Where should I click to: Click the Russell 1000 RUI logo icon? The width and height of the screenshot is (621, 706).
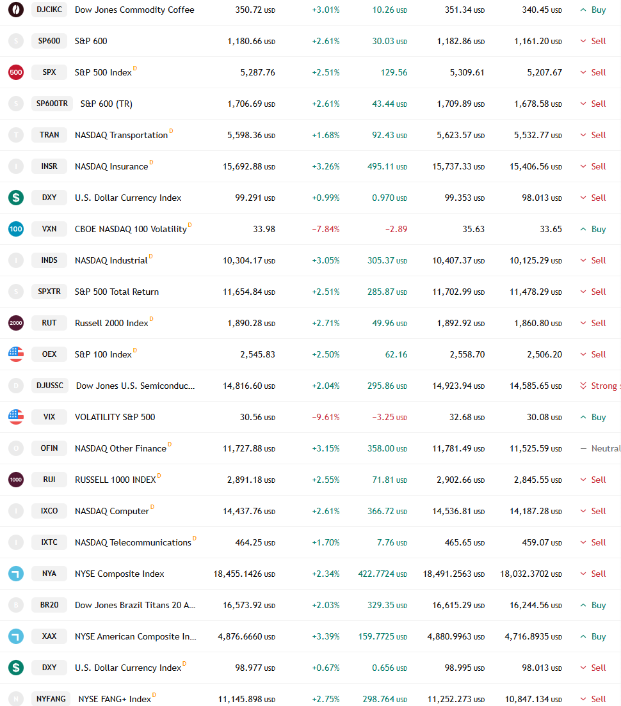16,480
